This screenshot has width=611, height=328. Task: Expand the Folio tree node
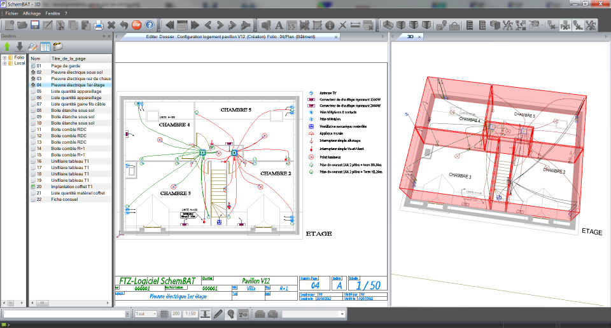[4, 57]
